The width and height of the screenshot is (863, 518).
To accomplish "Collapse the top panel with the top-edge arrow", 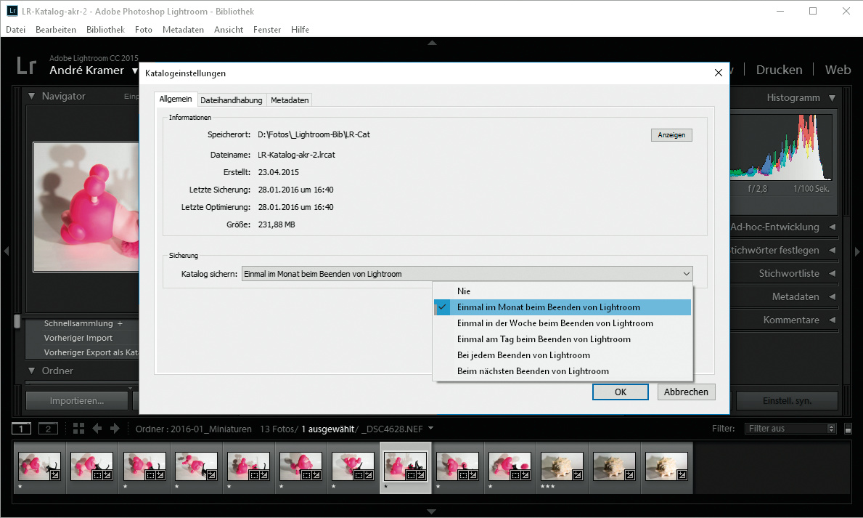I will pos(432,43).
